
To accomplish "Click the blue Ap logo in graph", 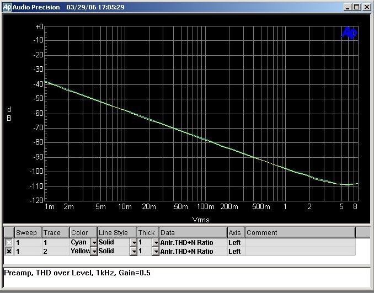I will [349, 34].
